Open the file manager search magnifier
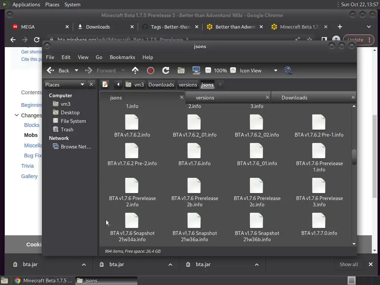 pyautogui.click(x=288, y=71)
